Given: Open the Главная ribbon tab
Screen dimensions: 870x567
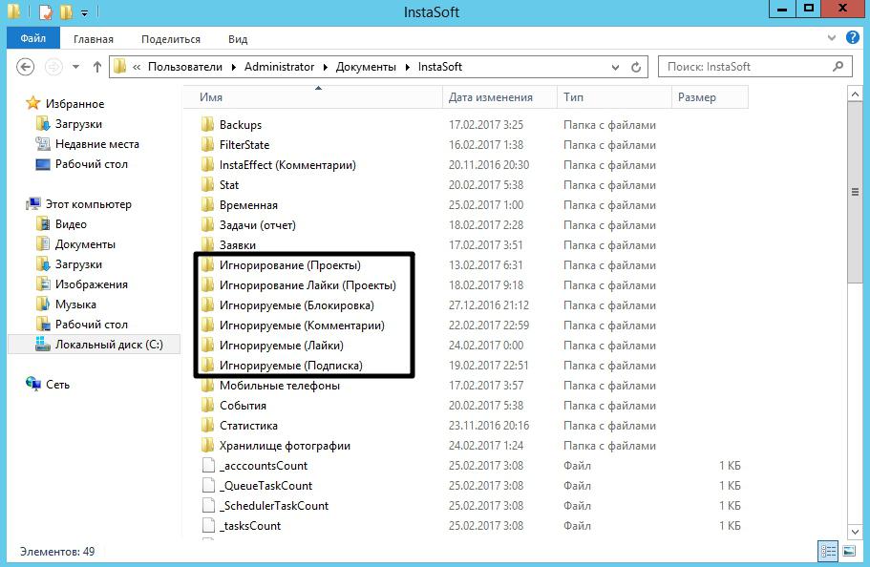Looking at the screenshot, I should tap(94, 39).
